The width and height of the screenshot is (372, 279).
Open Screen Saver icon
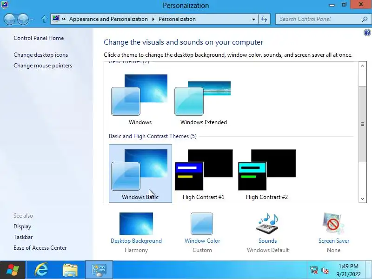click(333, 224)
